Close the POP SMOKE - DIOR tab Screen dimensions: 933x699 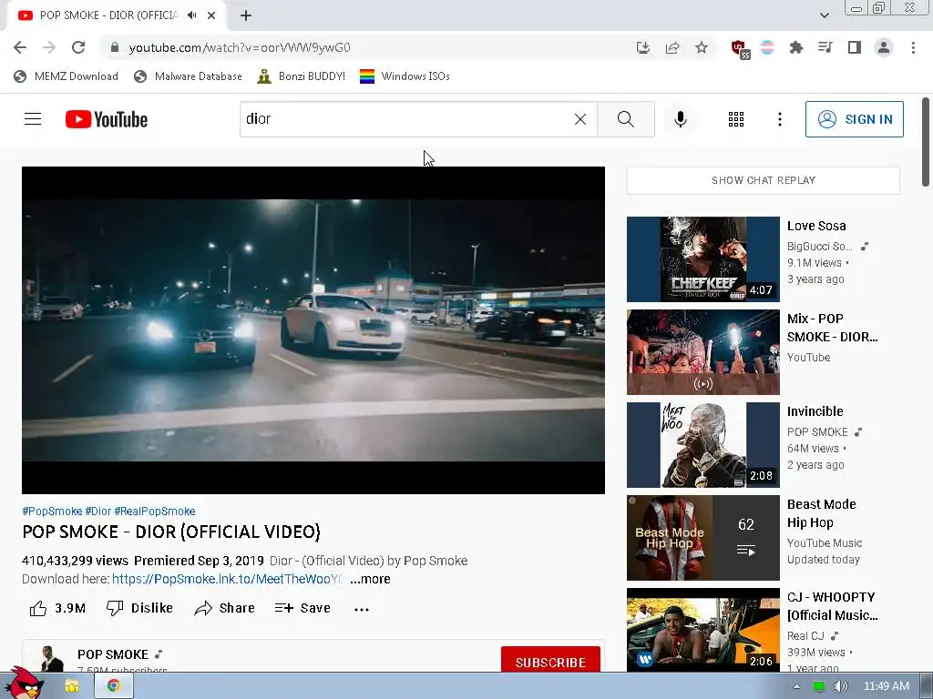211,15
